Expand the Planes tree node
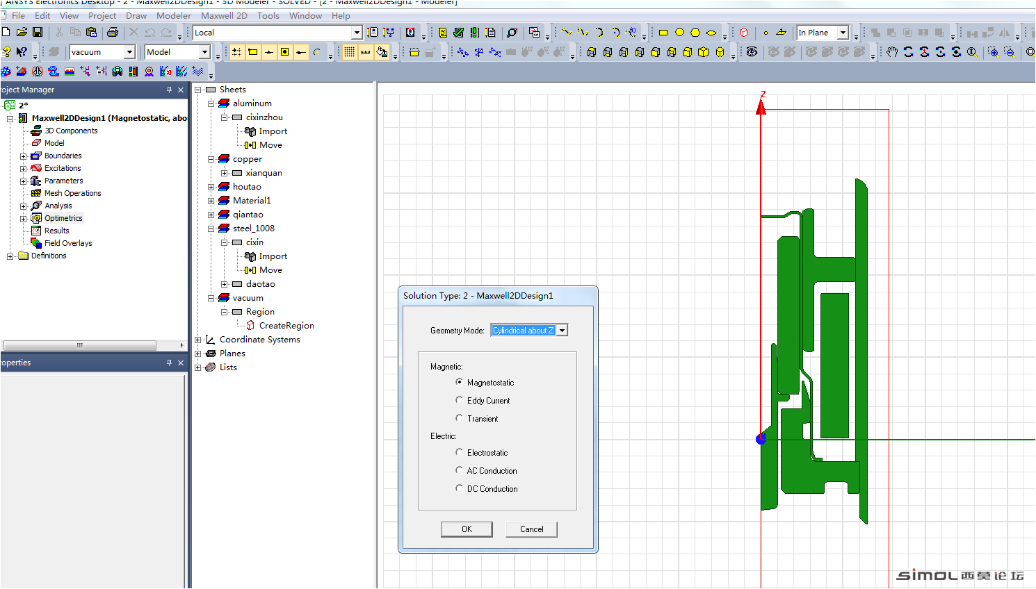 point(197,354)
